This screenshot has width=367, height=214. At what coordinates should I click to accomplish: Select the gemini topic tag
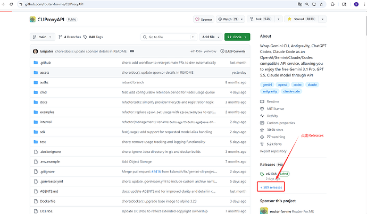[267, 84]
